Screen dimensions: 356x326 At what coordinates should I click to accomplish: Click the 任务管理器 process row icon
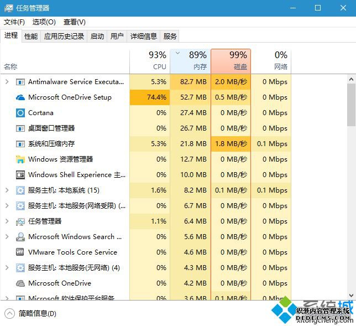[x=20, y=221]
